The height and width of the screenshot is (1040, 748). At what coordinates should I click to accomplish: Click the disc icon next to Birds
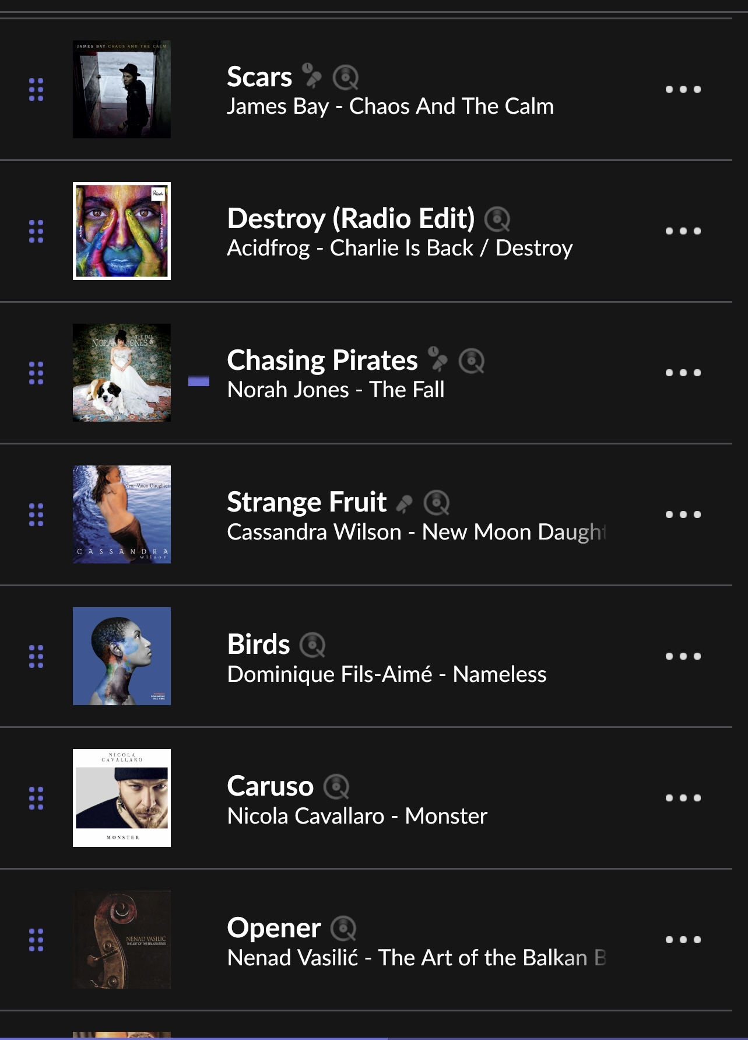pos(312,645)
